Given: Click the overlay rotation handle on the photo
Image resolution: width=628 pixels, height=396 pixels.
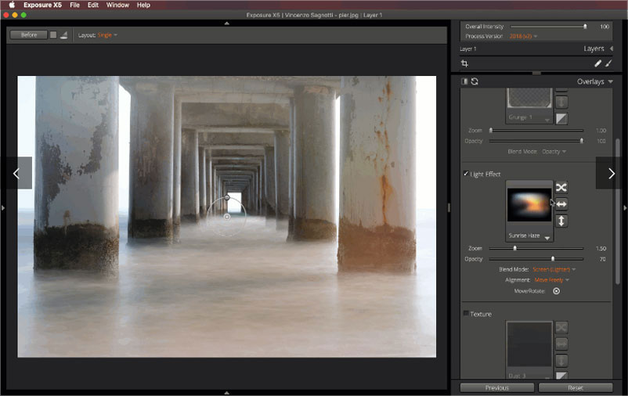Looking at the screenshot, I should click(227, 197).
